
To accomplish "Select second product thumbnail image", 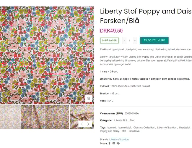I will tap(32, 117).
